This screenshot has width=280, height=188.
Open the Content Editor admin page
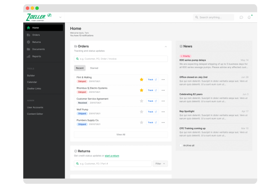coord(35,114)
